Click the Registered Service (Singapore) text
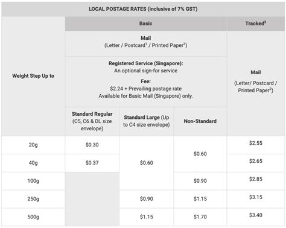Viewport: 286px width, 228px height. [145, 63]
